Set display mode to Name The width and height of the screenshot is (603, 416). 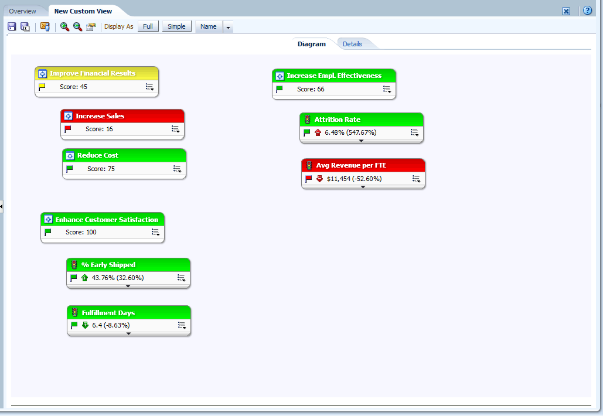point(208,26)
